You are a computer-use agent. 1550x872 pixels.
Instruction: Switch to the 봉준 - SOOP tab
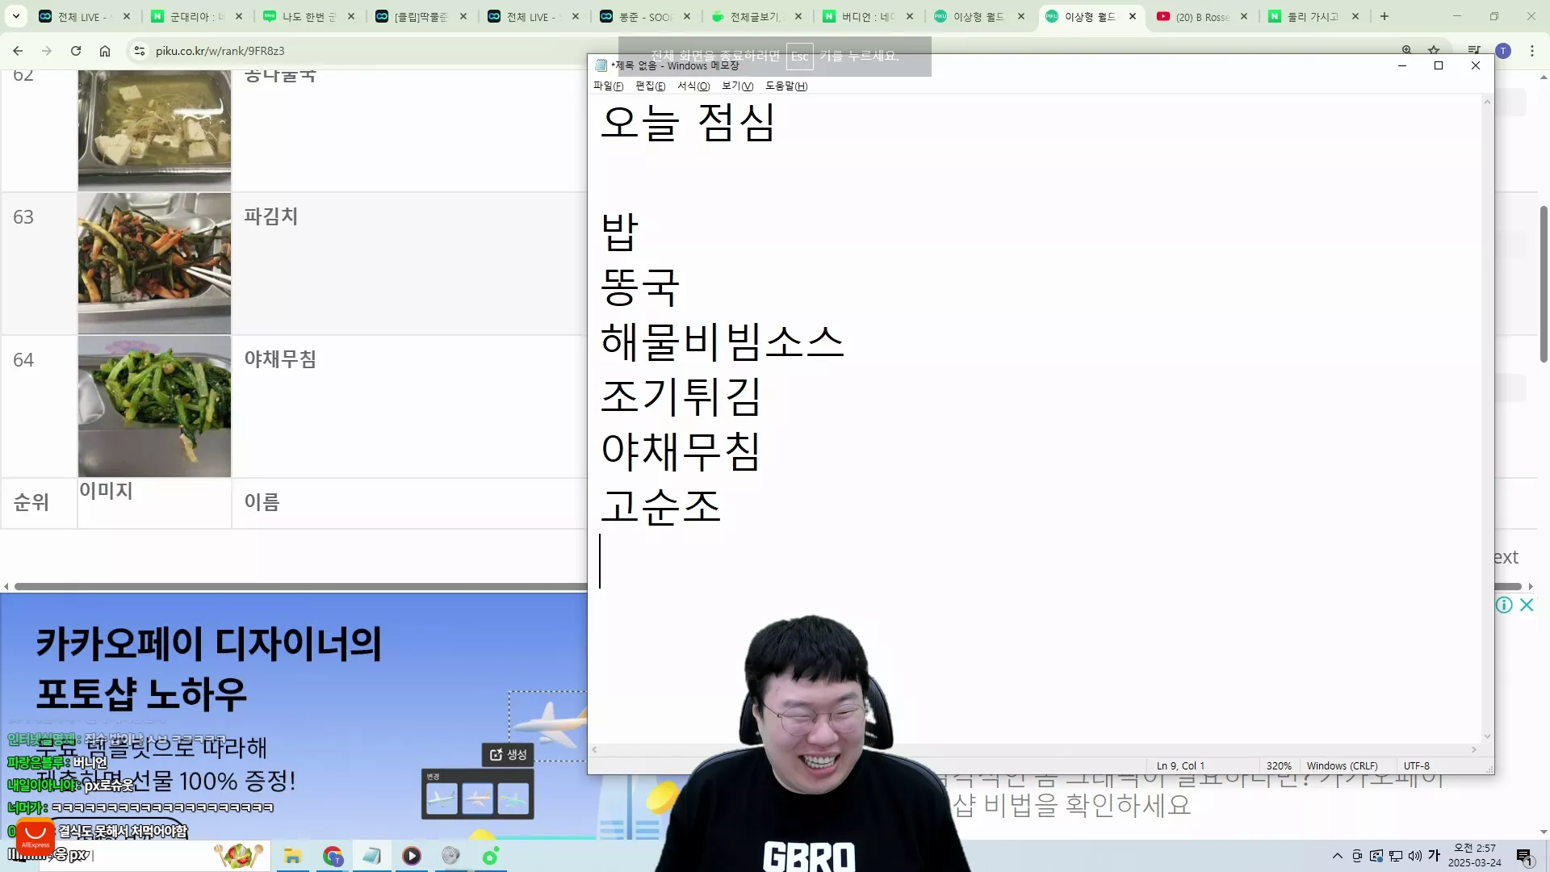(643, 16)
